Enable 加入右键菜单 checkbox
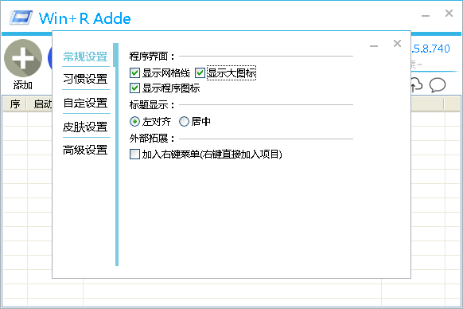This screenshot has height=309, width=463. pos(134,154)
